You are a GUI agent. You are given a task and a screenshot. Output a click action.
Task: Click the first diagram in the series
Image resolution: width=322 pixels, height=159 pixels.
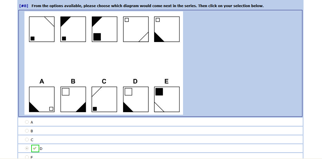click(42, 29)
